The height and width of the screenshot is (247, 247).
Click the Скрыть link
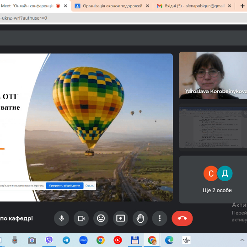(x=90, y=186)
